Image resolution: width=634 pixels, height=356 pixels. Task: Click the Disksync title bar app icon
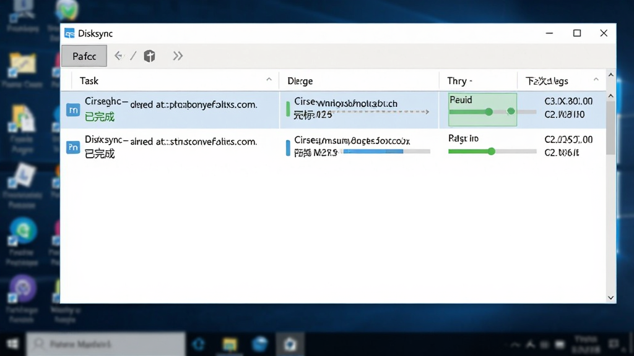[x=69, y=33]
